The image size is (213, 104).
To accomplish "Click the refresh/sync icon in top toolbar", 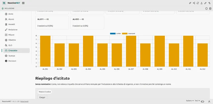I will 198,3.
